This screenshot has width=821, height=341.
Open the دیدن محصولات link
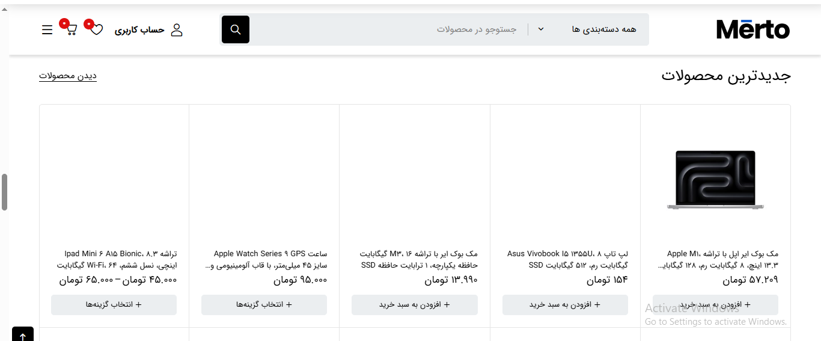(x=68, y=76)
